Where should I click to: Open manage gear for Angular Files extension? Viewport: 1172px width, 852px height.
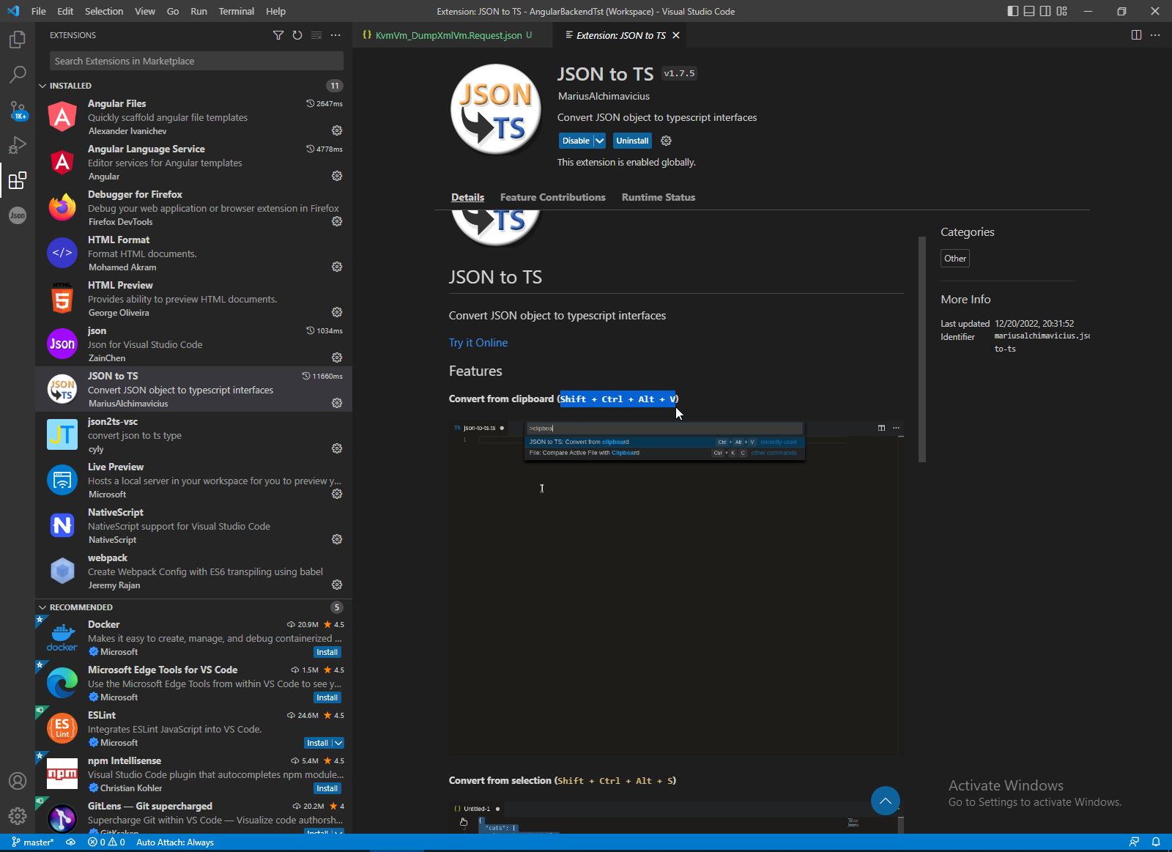(337, 130)
